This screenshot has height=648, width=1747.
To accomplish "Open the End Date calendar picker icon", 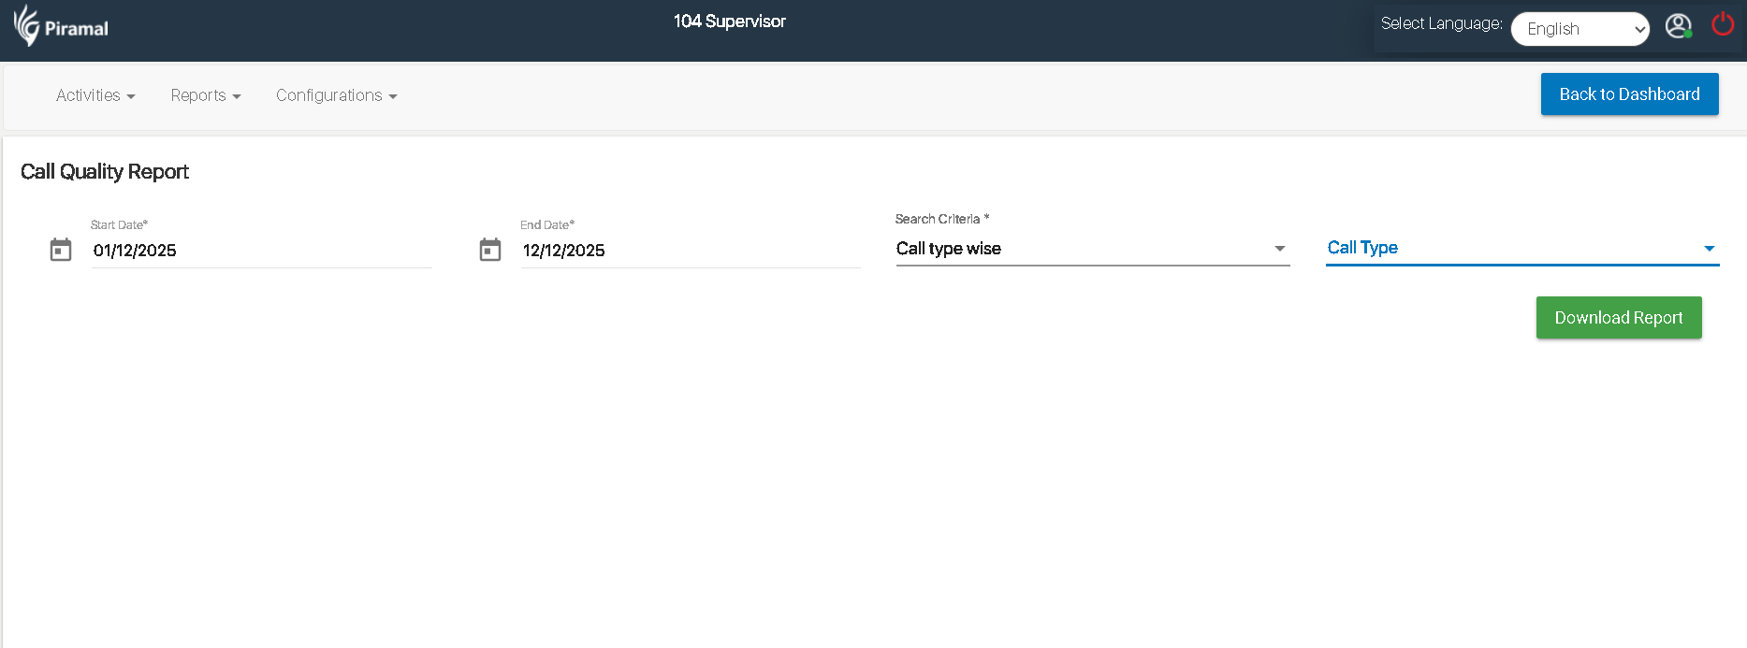I will point(490,250).
